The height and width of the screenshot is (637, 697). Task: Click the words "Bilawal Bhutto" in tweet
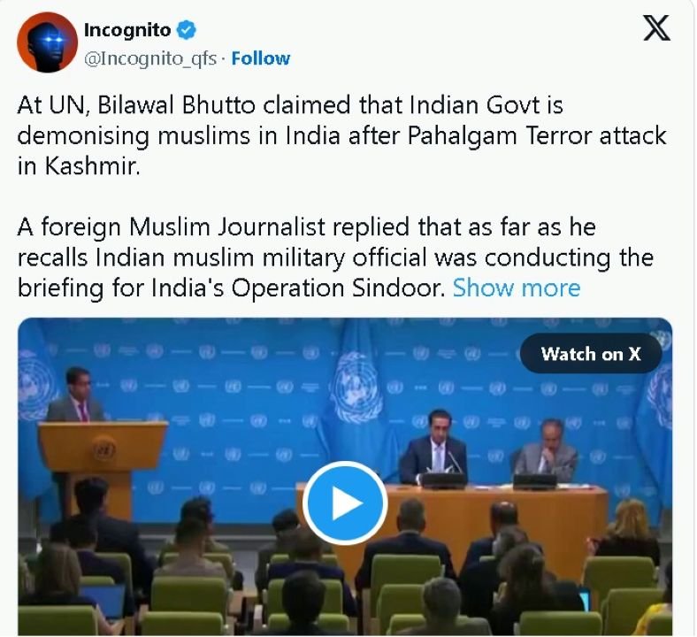pos(177,105)
